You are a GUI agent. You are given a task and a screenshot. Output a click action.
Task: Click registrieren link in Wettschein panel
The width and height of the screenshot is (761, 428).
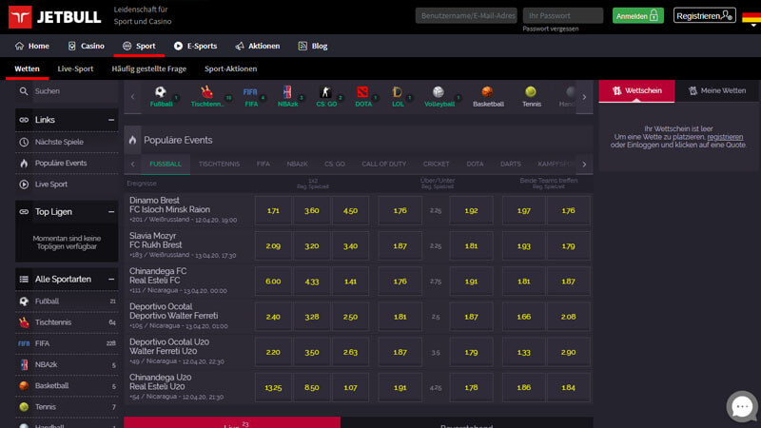tap(725, 137)
